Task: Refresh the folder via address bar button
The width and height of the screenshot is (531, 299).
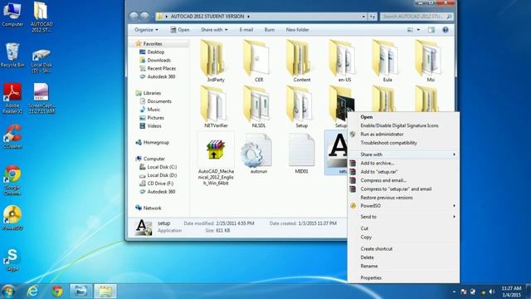Action: (373, 17)
